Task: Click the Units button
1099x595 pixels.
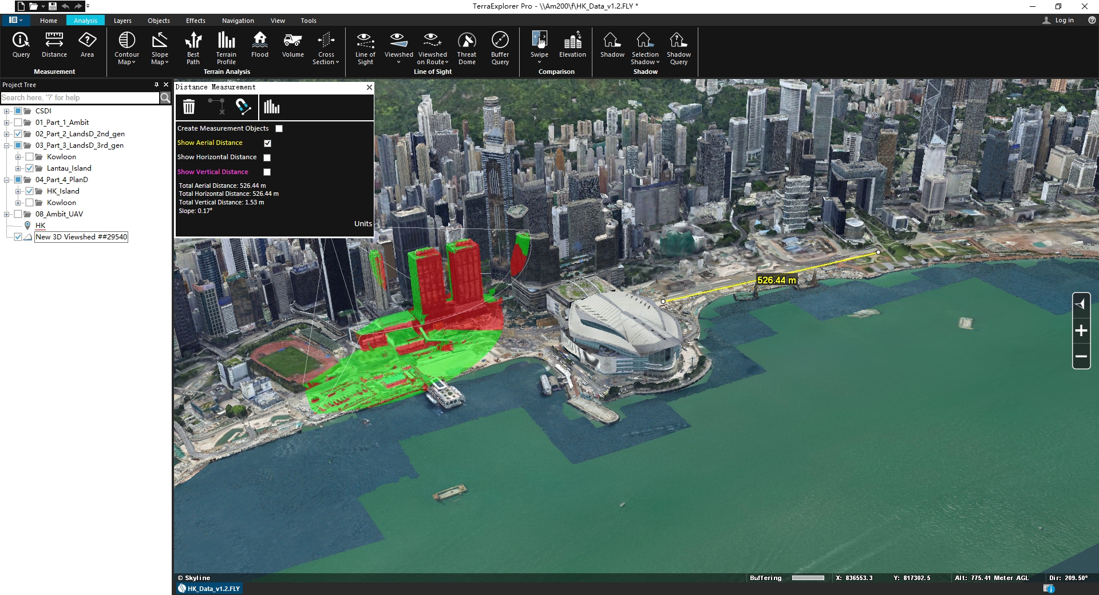Action: click(363, 224)
